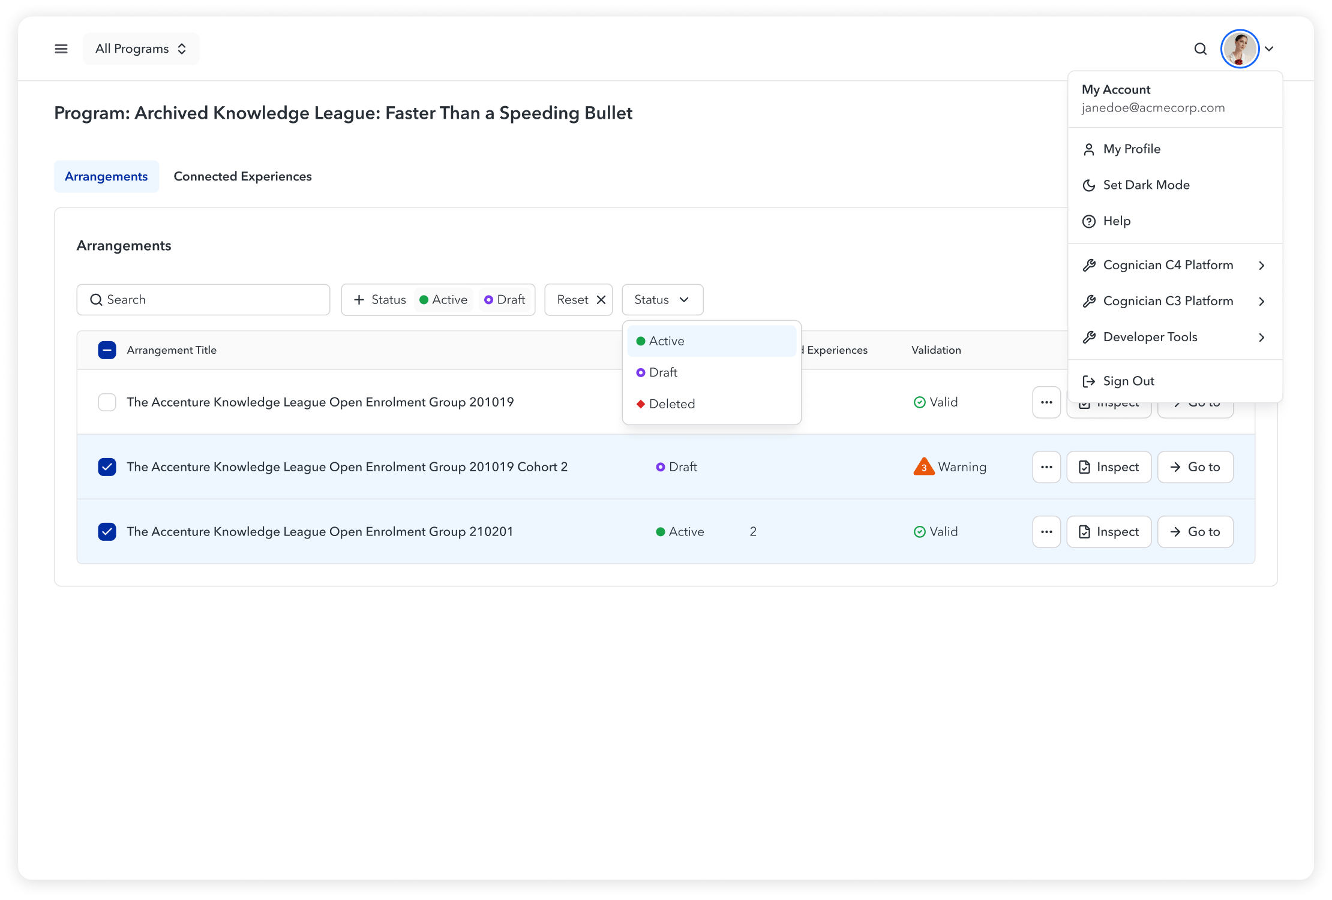Screen dimensions: 1332x900
Task: Click Inspect for Group 210201
Action: (x=1109, y=532)
